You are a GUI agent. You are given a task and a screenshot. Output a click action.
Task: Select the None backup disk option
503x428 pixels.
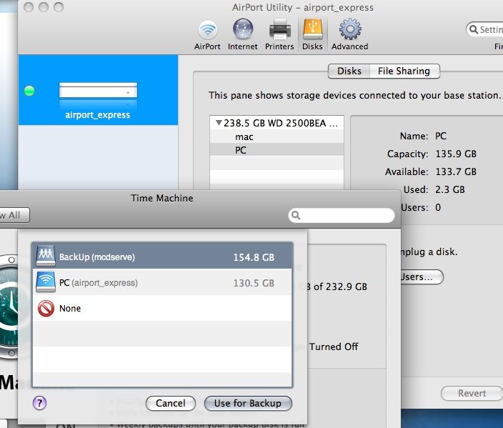click(162, 309)
